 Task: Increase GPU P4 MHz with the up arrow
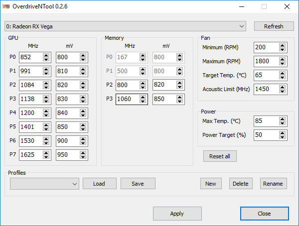click(46, 111)
